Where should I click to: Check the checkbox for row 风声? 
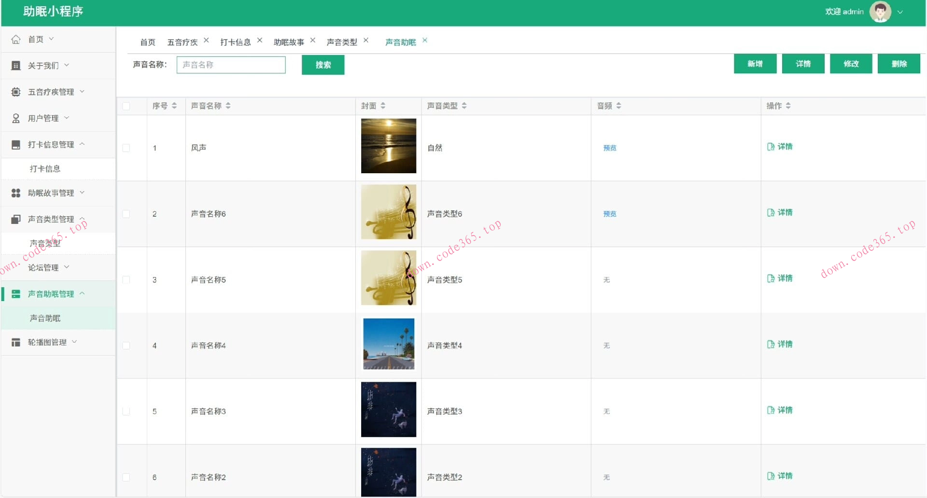coord(126,148)
